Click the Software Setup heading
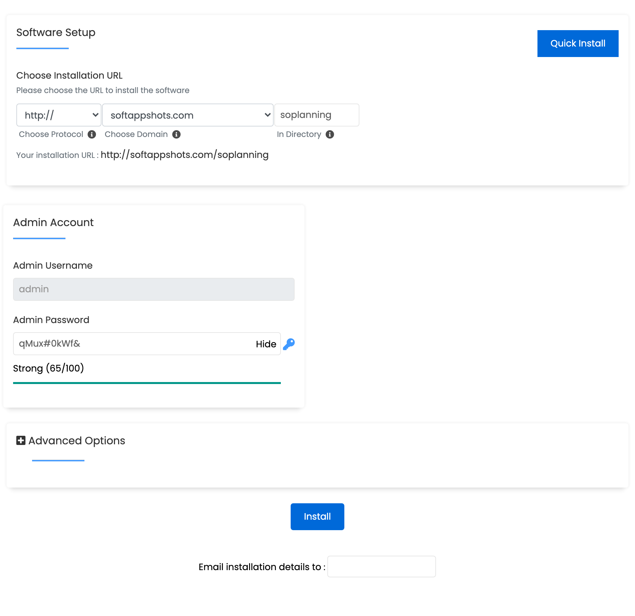635x616 pixels. (x=56, y=32)
